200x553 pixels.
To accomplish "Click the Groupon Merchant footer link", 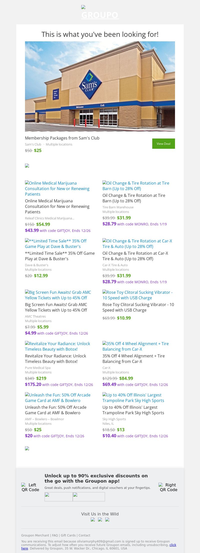I will pyautogui.click(x=35, y=535).
